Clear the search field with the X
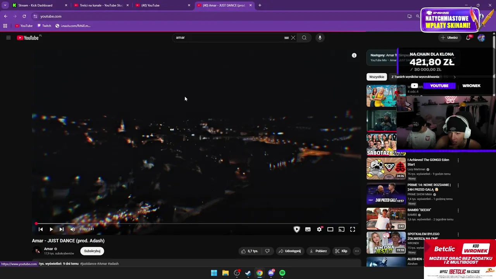Screen dimensions: 496x279 coord(293,38)
